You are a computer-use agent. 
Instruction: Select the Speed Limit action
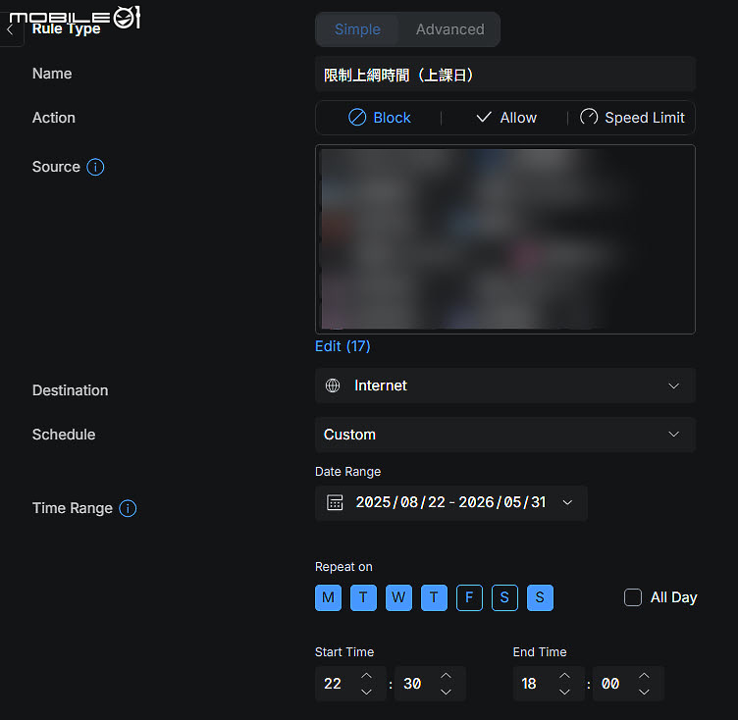(632, 118)
